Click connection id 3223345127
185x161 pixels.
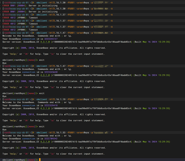click(51, 39)
